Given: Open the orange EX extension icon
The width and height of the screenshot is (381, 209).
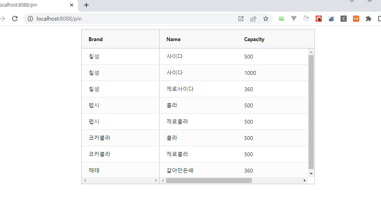Looking at the screenshot, I should click(356, 19).
